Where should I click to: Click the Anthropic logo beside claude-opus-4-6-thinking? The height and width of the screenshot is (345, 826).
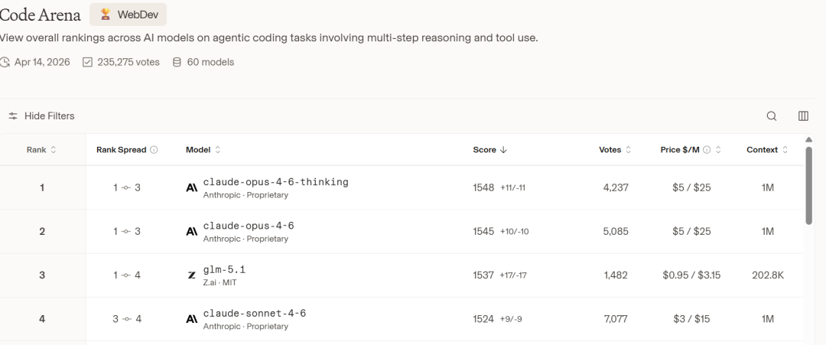[x=192, y=187]
